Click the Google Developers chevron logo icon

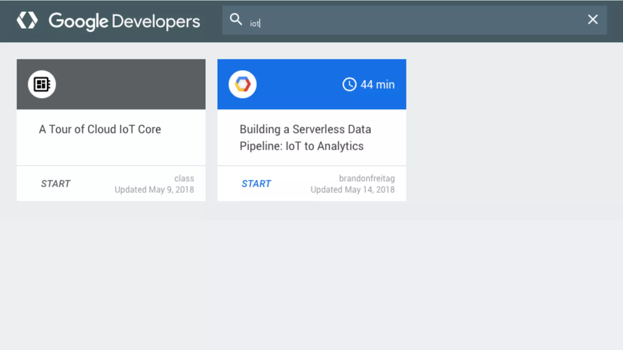[27, 20]
